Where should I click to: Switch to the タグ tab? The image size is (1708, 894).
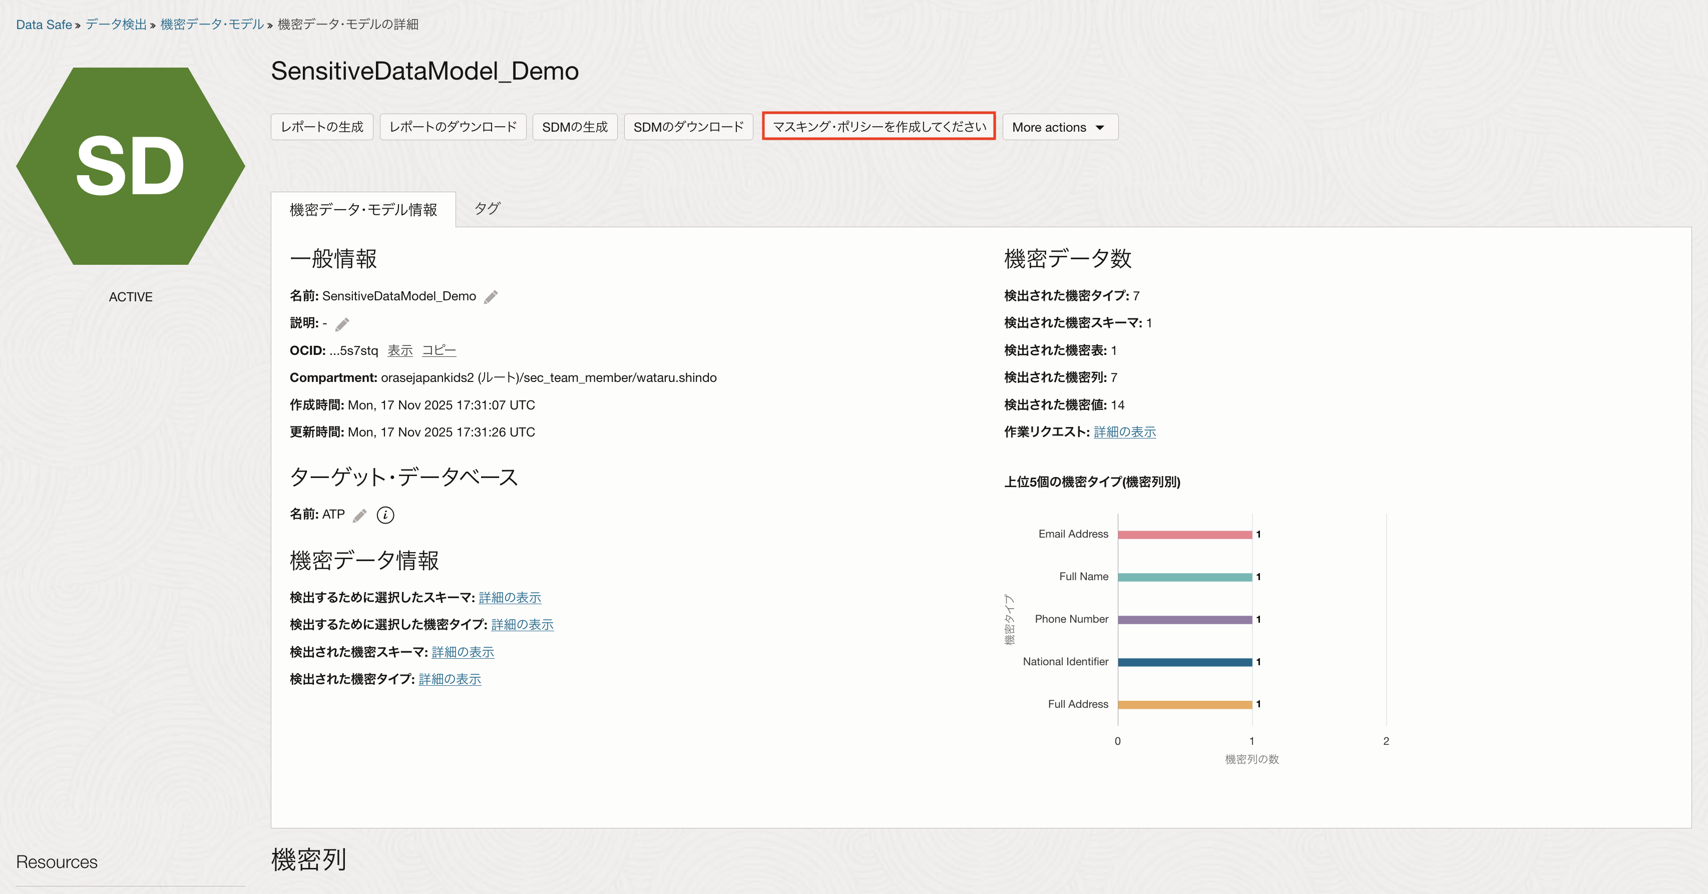[487, 209]
